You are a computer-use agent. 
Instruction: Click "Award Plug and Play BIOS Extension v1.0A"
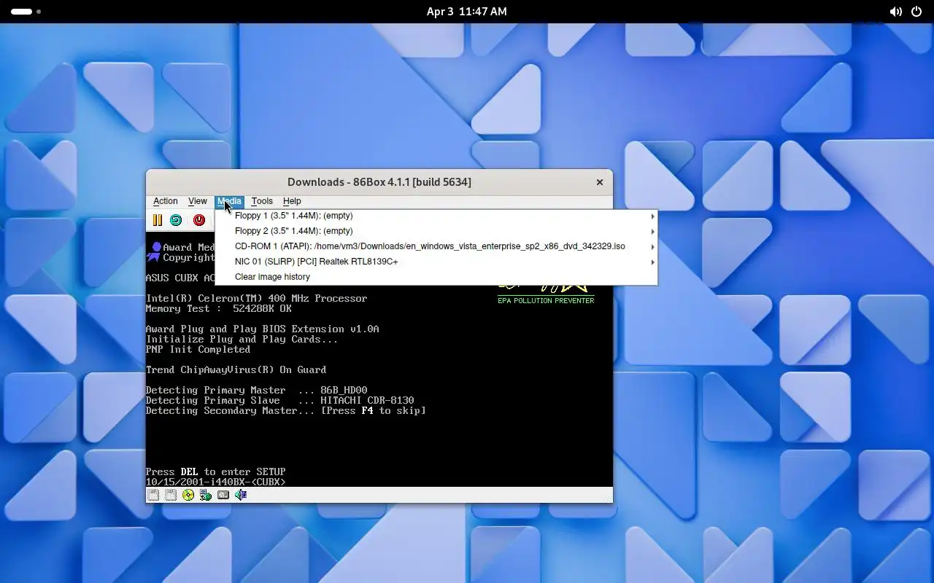262,329
